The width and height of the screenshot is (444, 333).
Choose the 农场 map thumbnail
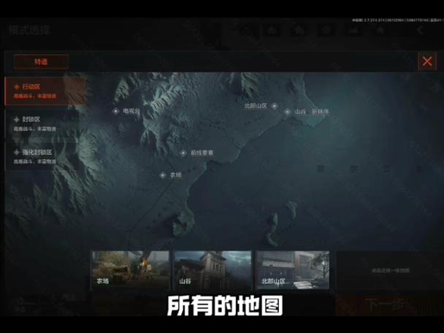pos(131,270)
